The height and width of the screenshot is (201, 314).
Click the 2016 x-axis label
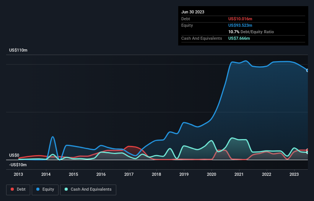coord(101,174)
